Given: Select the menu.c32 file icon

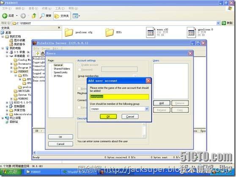Looking at the screenshot, I should pyautogui.click(x=151, y=33).
